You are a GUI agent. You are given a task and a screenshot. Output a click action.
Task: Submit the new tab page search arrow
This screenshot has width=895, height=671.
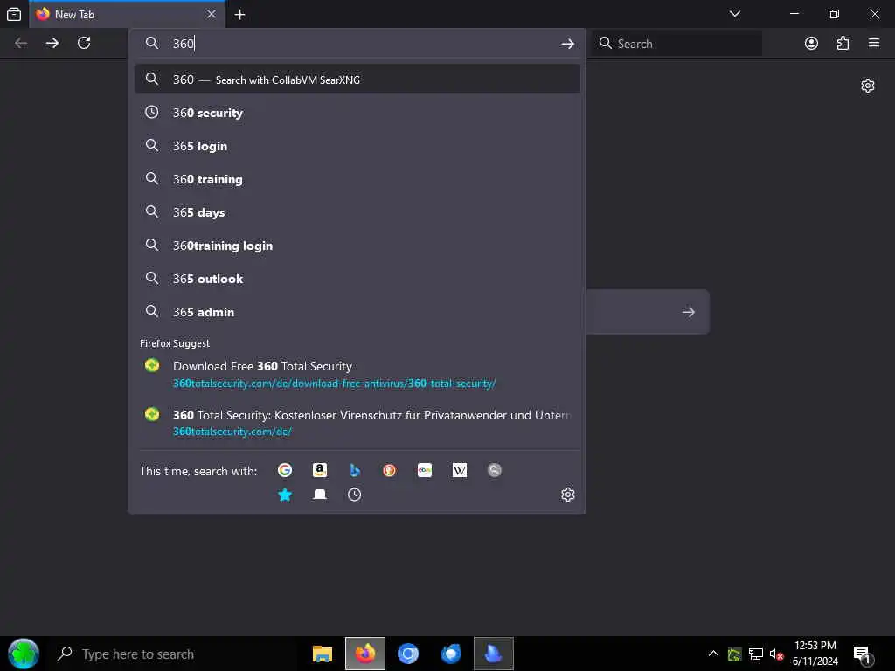(689, 312)
